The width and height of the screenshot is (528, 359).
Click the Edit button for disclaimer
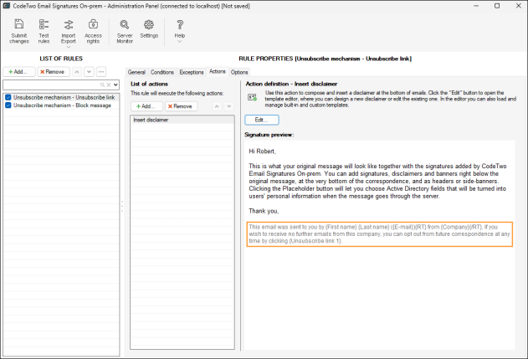262,120
